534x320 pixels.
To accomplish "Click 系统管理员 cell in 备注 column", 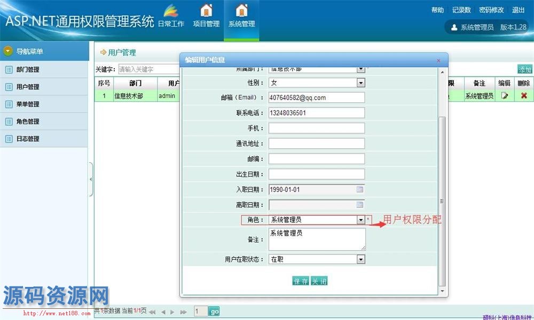I will coord(480,96).
